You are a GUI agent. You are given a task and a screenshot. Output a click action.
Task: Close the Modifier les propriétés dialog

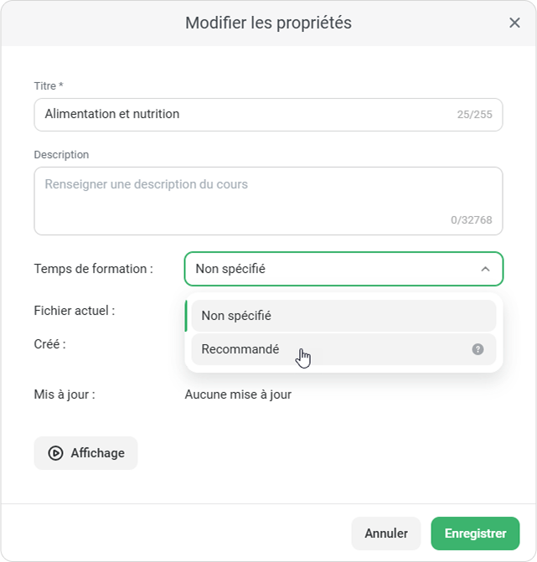coord(514,23)
